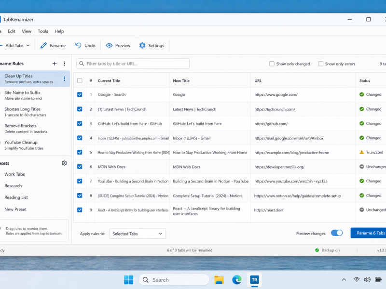Enable Show only errors checkbox
Image resolution: width=386 pixels, height=289 pixels.
320,64
